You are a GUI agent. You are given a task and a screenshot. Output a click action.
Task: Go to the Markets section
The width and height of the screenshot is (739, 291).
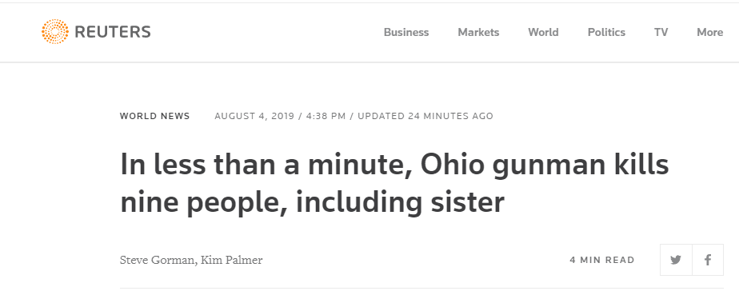(478, 32)
